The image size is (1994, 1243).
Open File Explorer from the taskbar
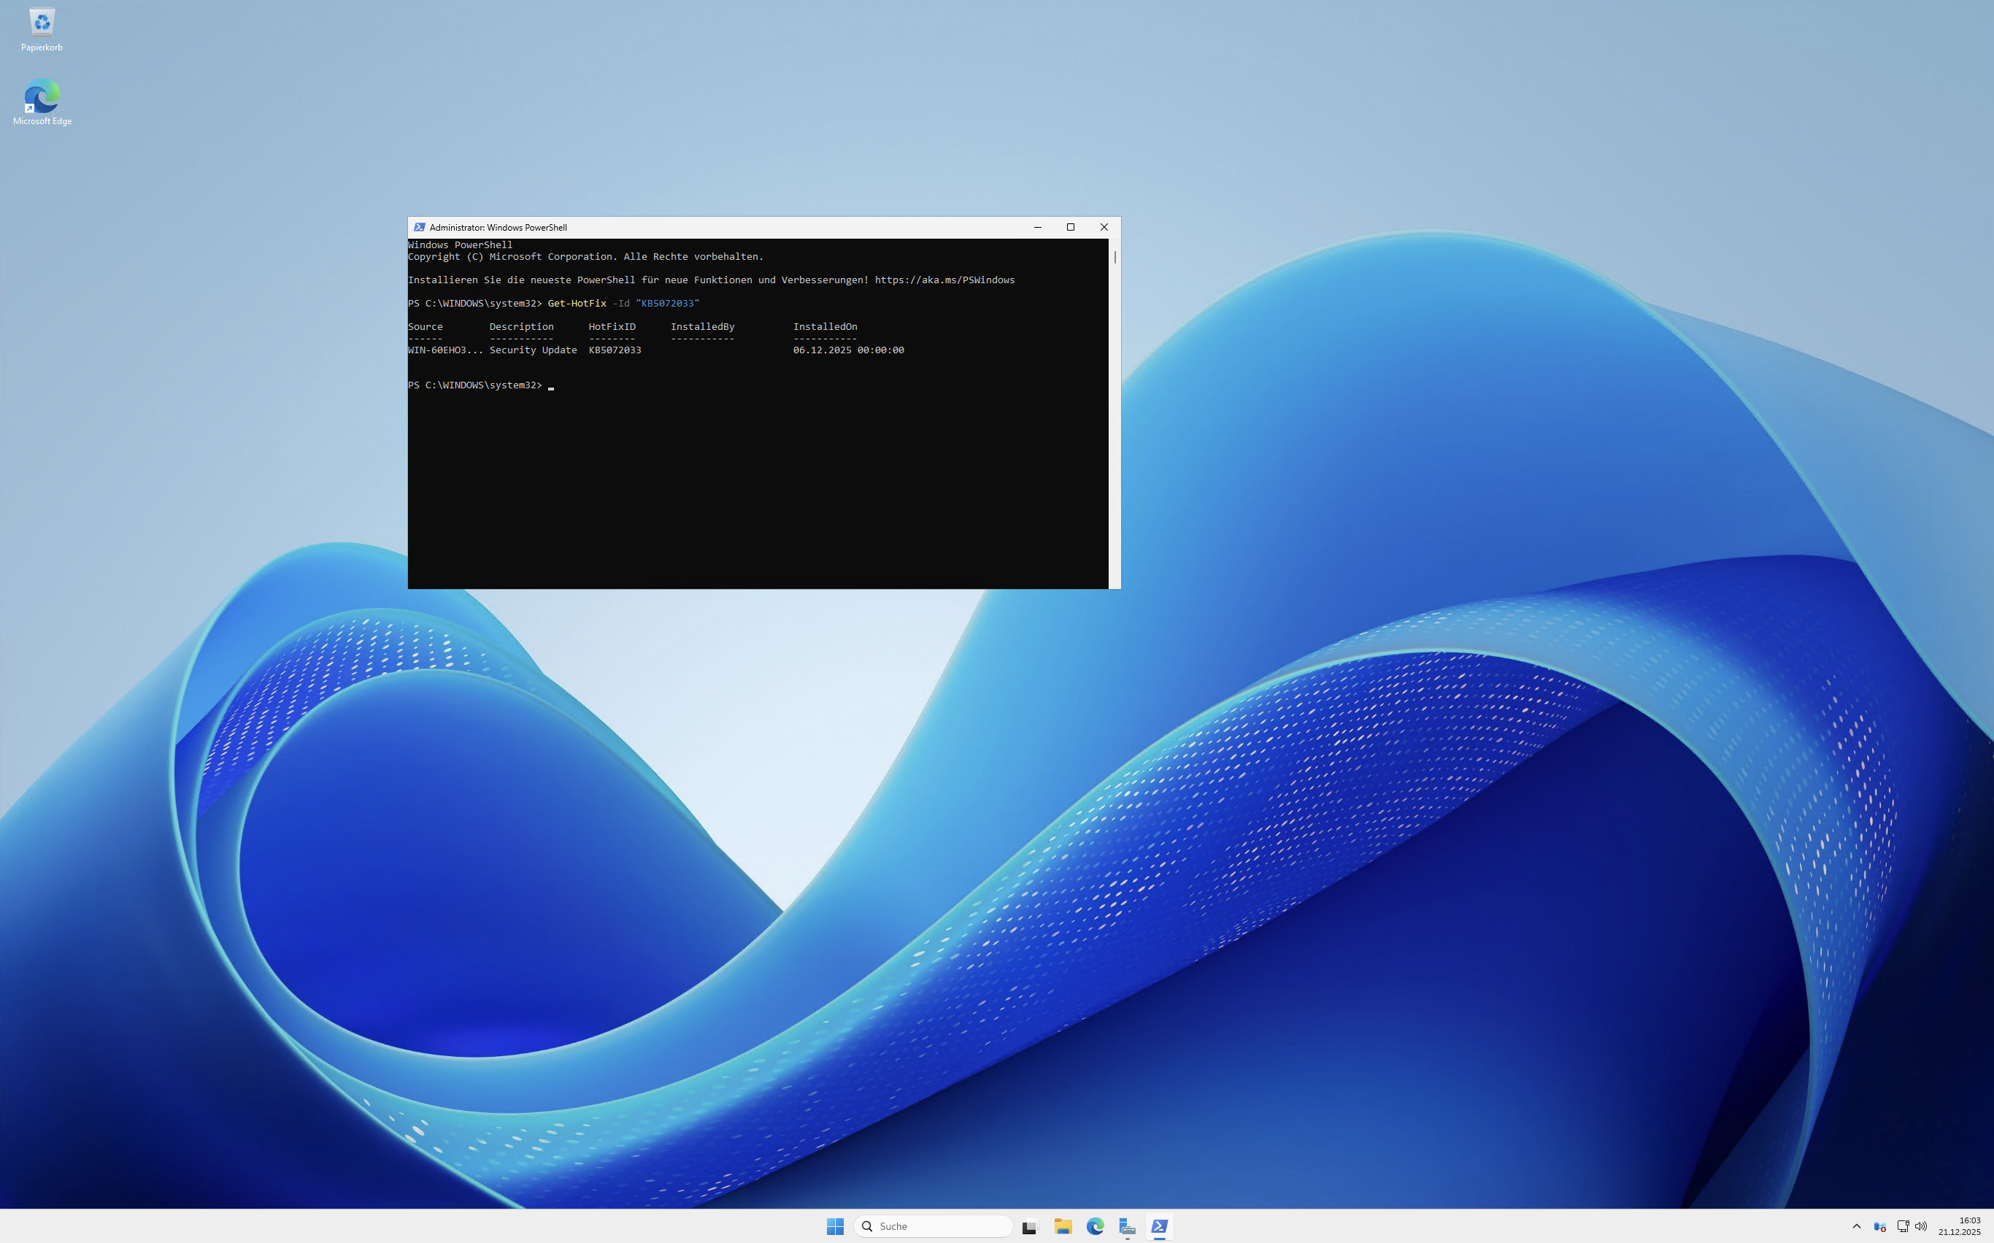(1063, 1225)
